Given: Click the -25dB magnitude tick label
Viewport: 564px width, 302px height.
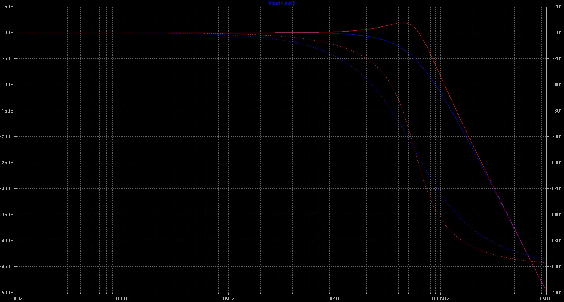Looking at the screenshot, I should tap(7, 163).
